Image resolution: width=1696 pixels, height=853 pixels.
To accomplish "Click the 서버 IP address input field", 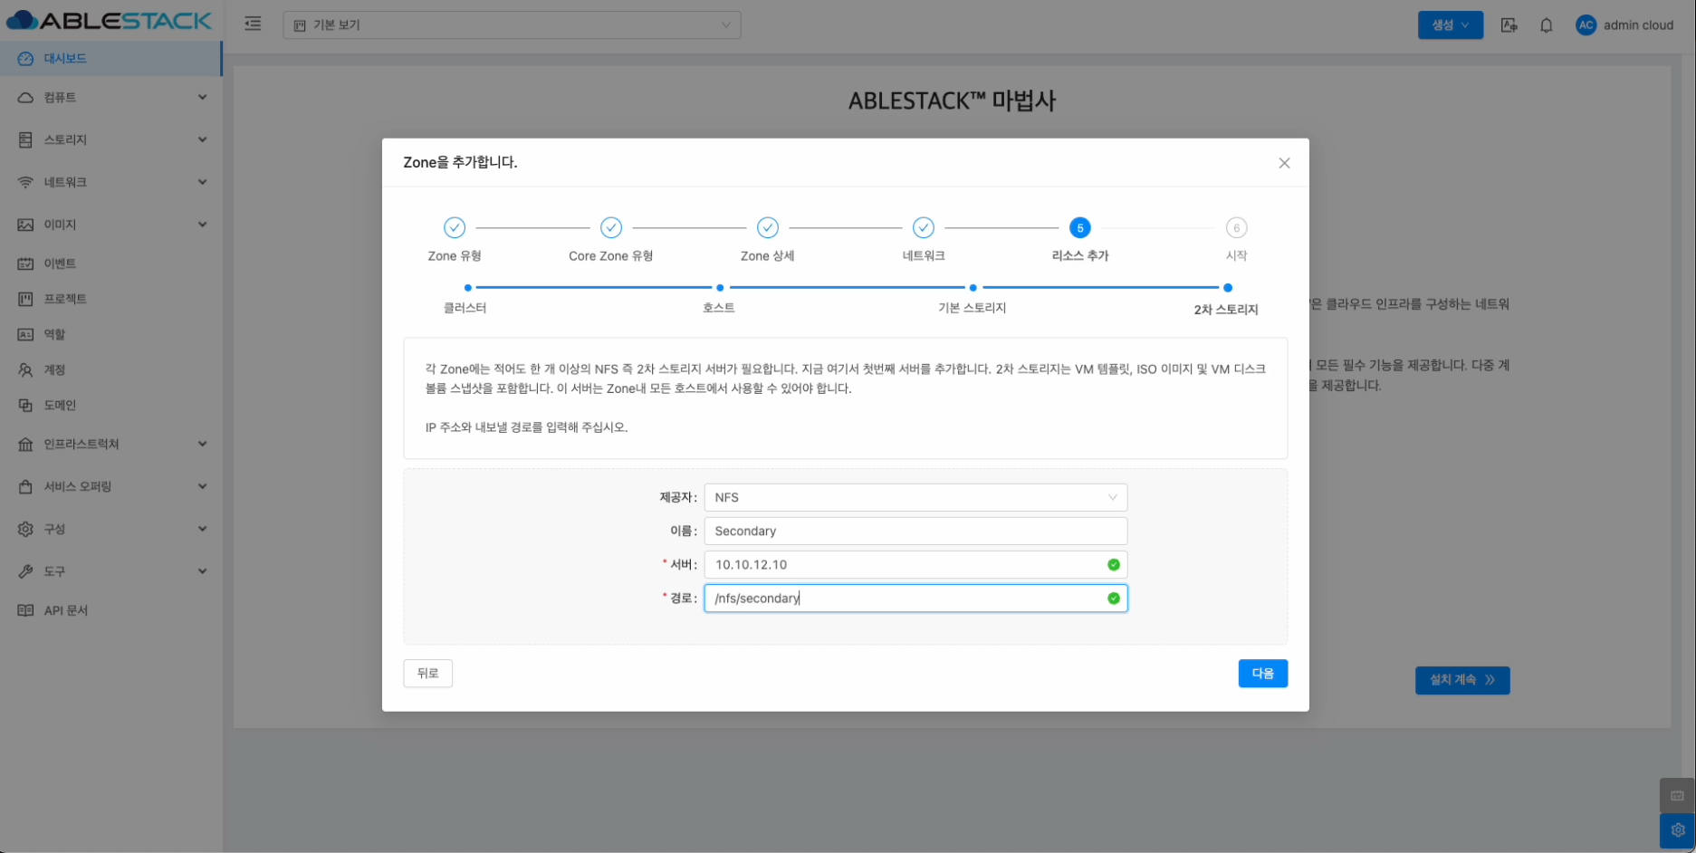I will click(x=905, y=564).
